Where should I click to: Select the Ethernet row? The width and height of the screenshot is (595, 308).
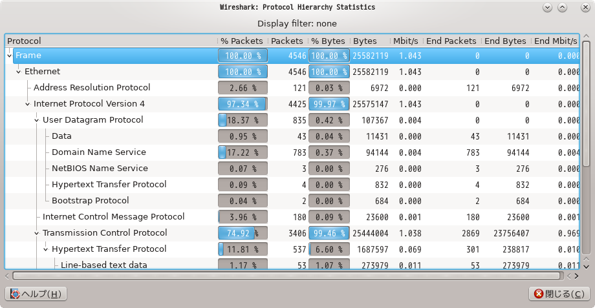tap(292, 72)
